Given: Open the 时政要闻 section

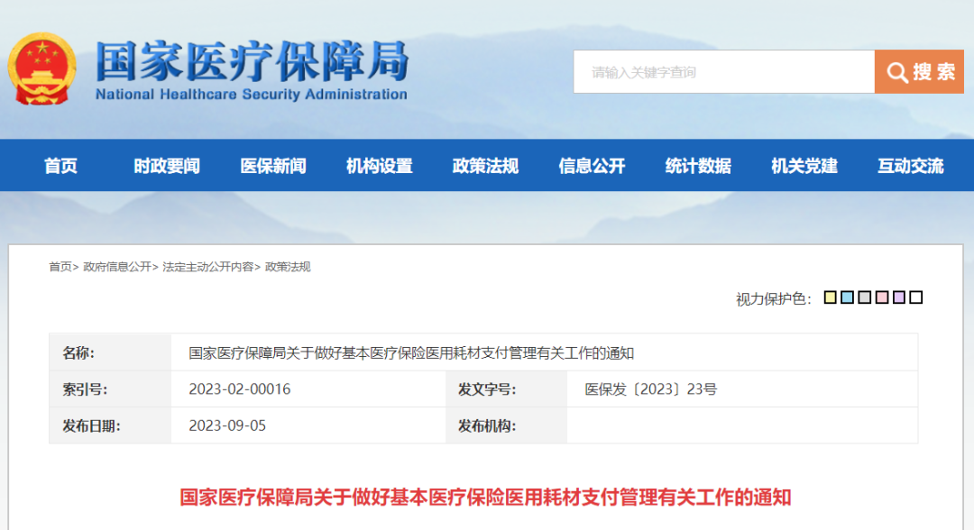Looking at the screenshot, I should [166, 165].
